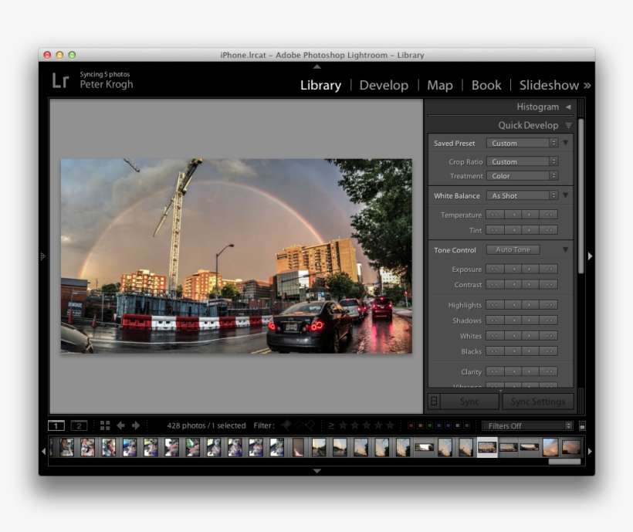
Task: Open the Saved Preset dropdown
Action: point(522,143)
